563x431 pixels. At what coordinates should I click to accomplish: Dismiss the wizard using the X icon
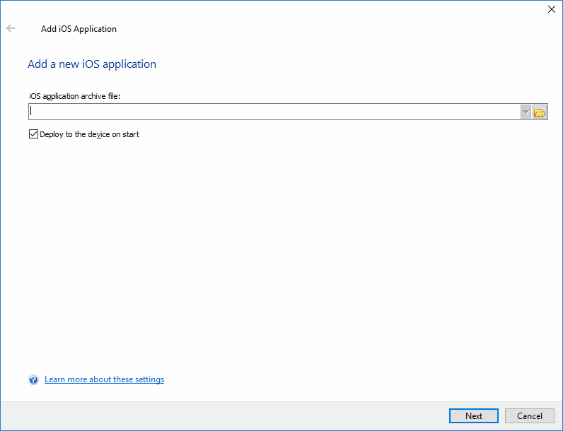click(552, 9)
